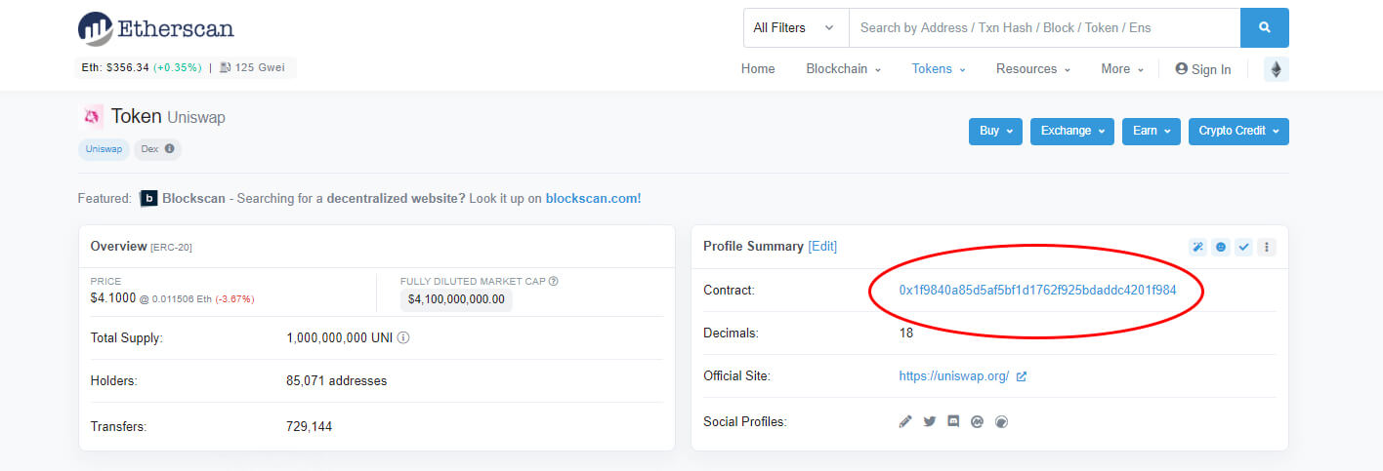
Task: Open the Exchange dropdown button
Action: click(x=1072, y=132)
